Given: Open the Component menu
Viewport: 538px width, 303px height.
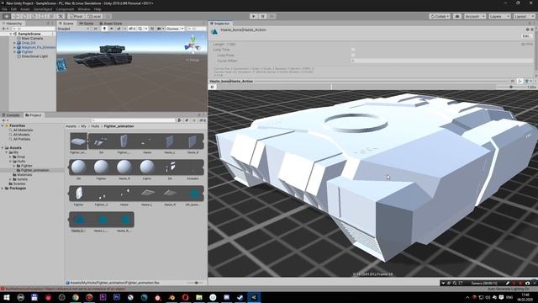Looking at the screenshot, I should (x=65, y=9).
